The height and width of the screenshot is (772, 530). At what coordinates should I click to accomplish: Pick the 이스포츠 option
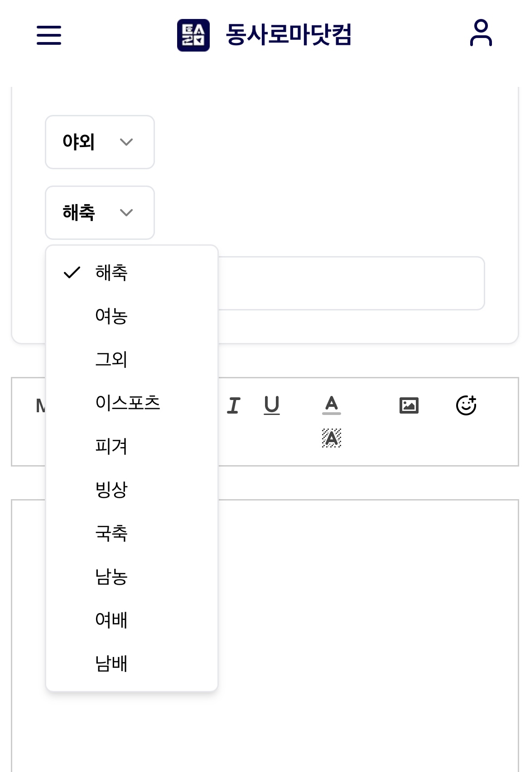pos(128,403)
